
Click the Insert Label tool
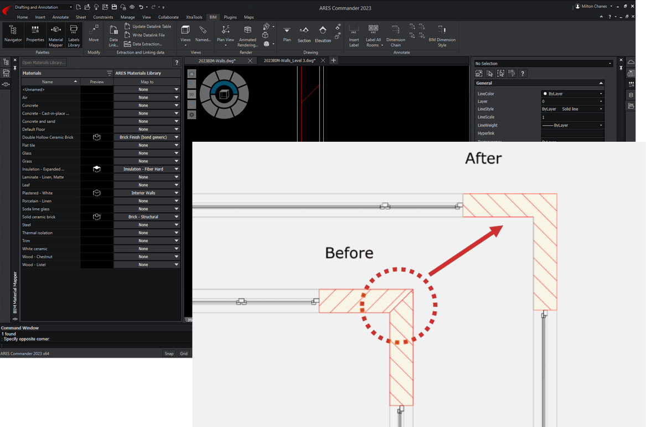click(354, 35)
